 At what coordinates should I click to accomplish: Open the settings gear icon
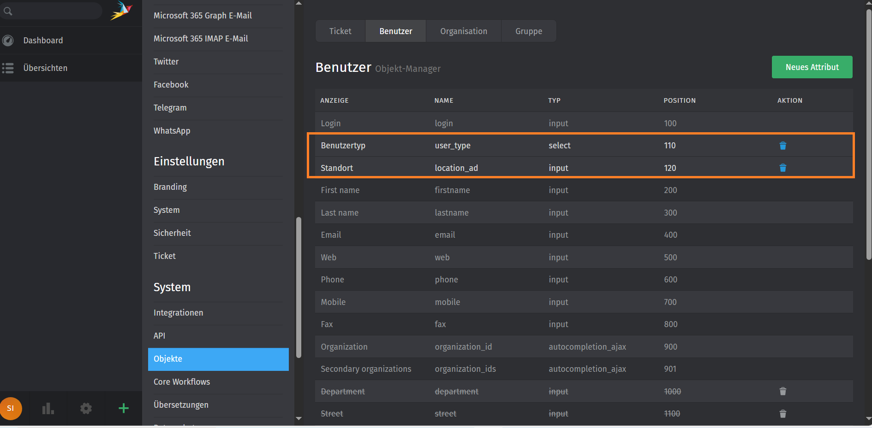click(86, 408)
